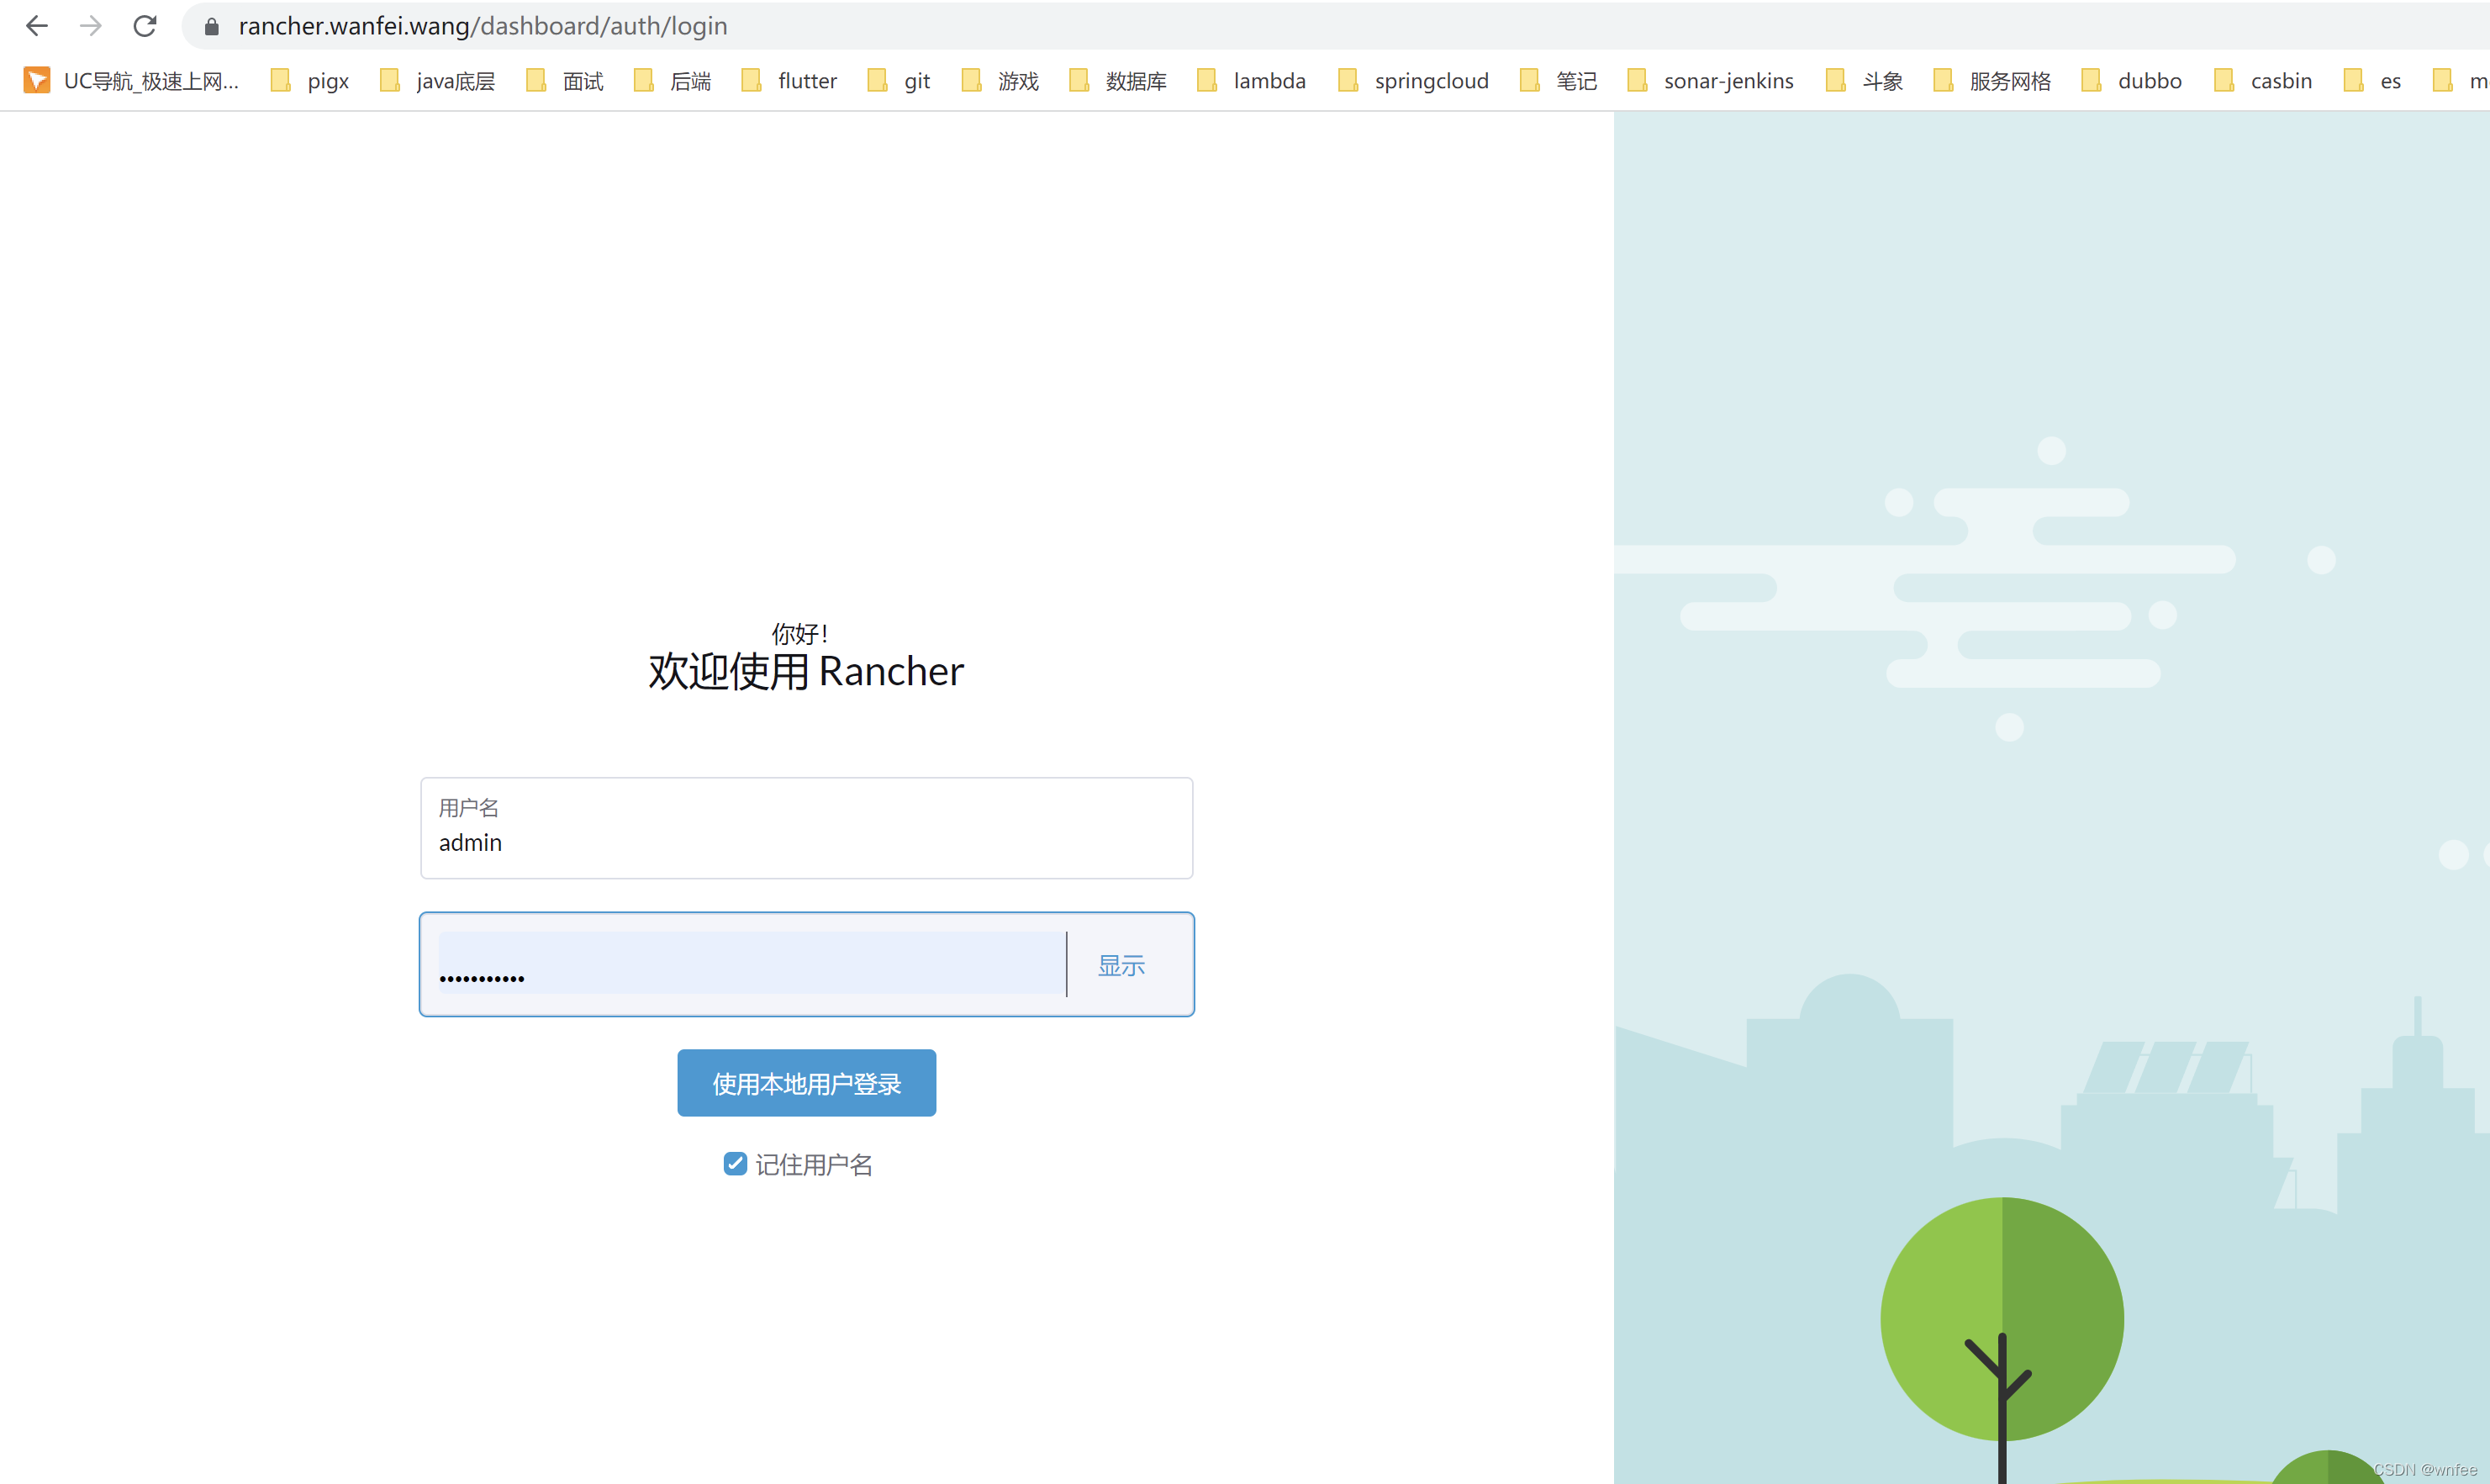Open the 后端 bookmark folder
Screen dimensions: 2490x1484
pyautogui.click(x=673, y=81)
